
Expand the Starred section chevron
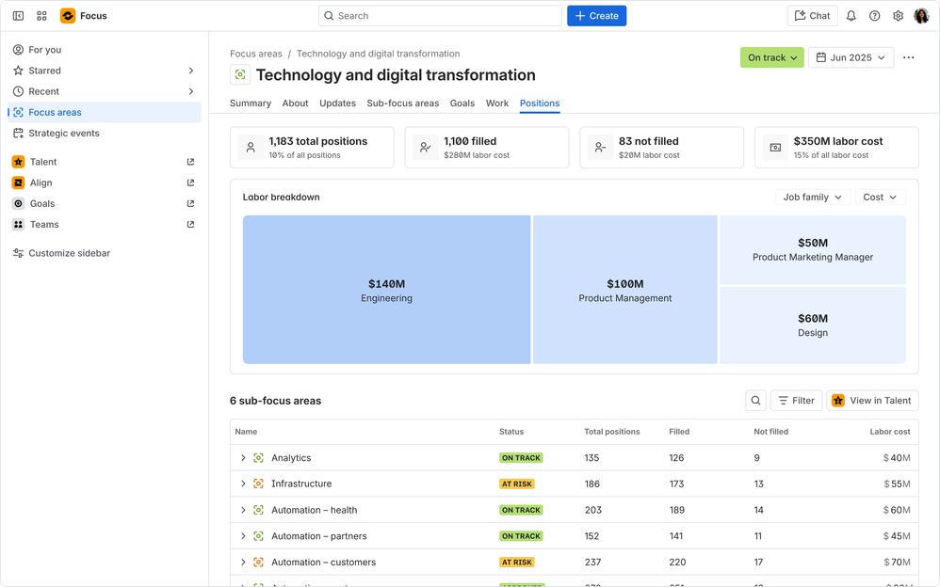(191, 71)
